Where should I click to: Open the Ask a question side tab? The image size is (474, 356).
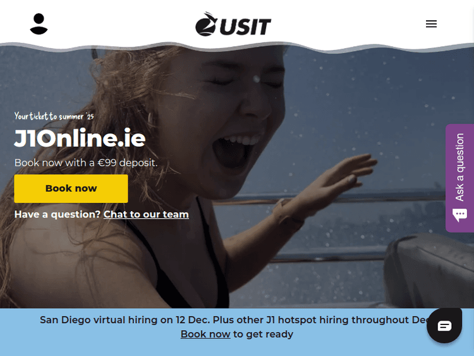[x=459, y=178]
